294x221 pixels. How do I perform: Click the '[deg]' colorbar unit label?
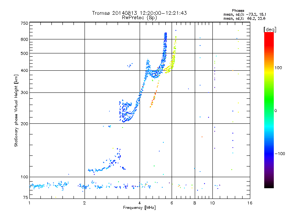(x=270, y=29)
